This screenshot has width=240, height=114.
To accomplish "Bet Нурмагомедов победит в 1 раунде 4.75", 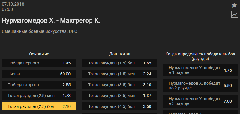I will click(x=200, y=70).
